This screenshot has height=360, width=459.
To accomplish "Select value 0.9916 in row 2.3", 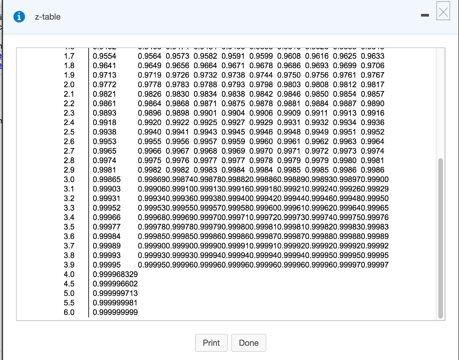I will click(x=372, y=113).
